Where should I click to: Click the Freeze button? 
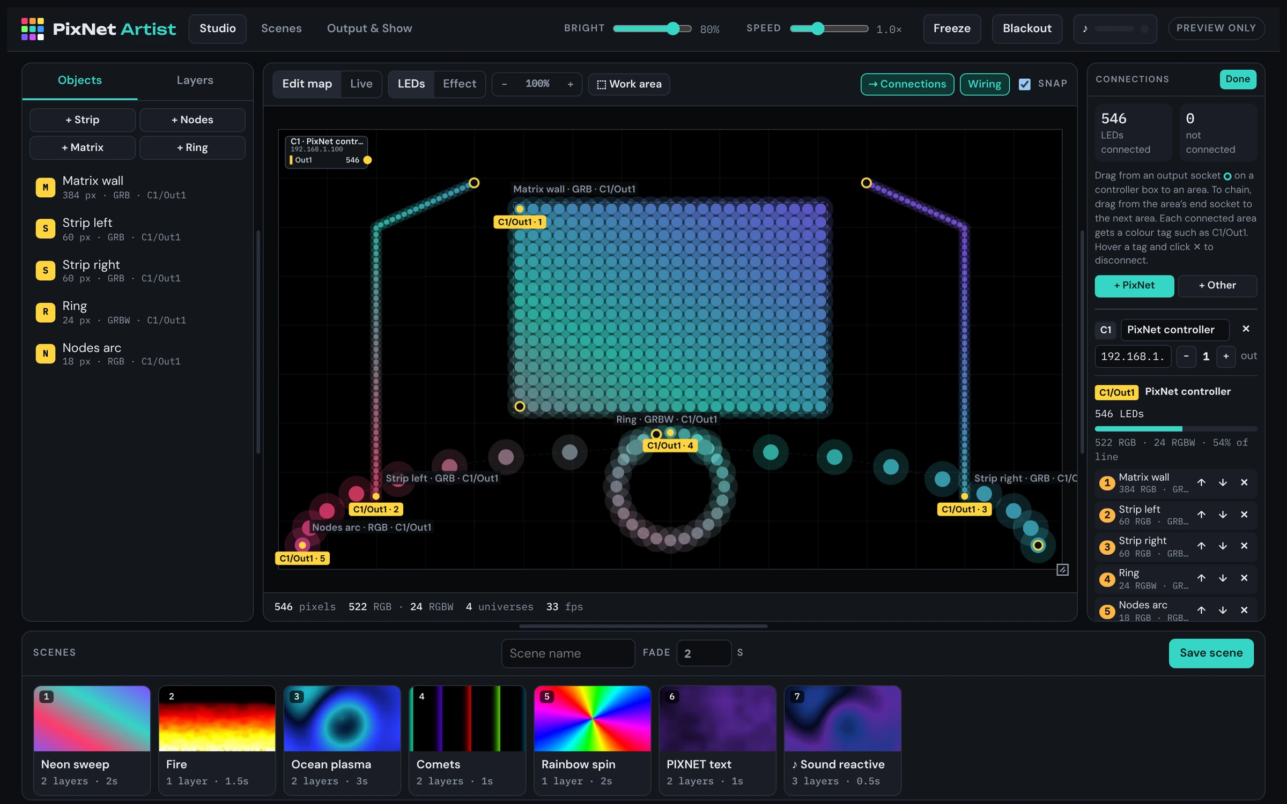click(x=952, y=28)
